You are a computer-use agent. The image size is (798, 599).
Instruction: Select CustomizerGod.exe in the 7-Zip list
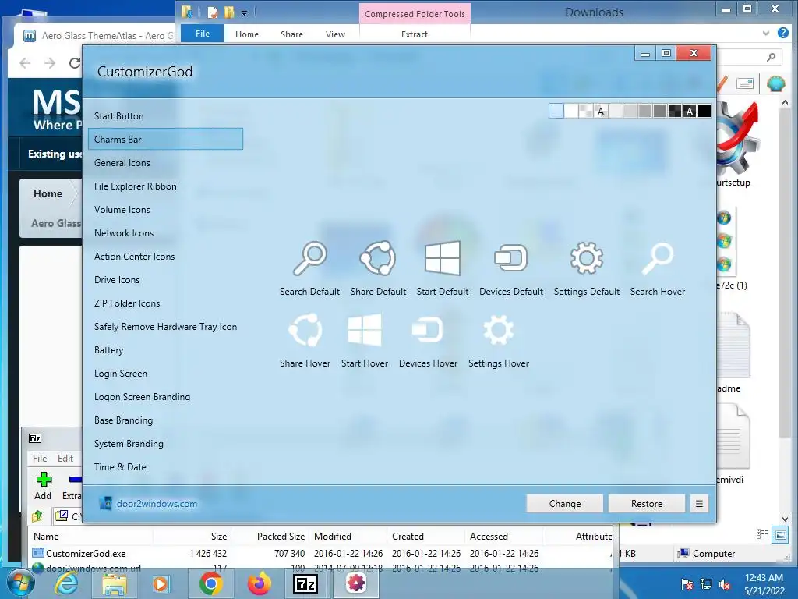pos(86,554)
